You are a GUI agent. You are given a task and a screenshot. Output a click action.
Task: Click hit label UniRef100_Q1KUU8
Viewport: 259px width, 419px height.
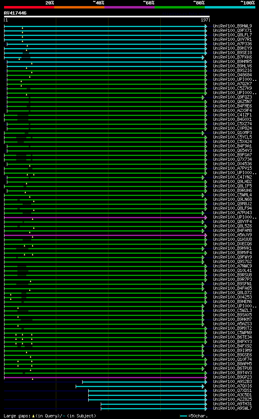click(x=232, y=240)
